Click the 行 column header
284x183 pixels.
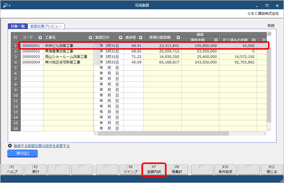point(16,37)
